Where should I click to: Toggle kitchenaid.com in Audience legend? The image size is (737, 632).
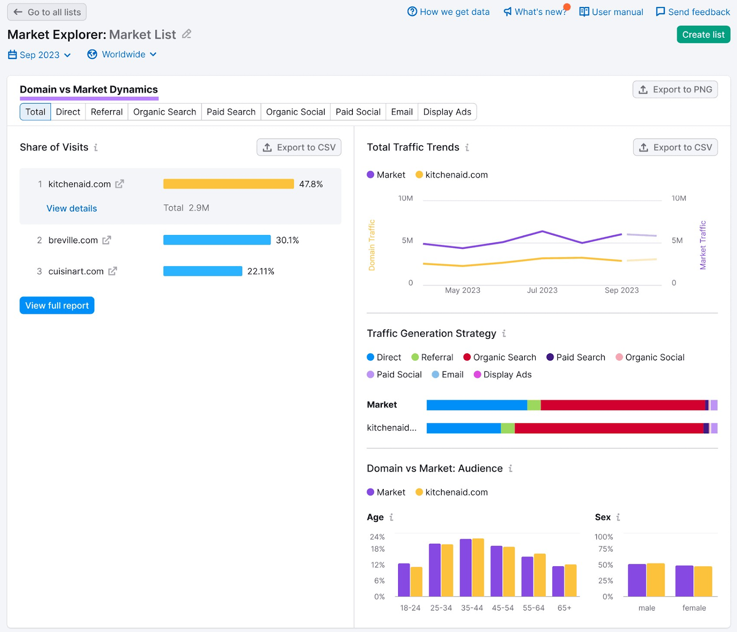click(451, 492)
